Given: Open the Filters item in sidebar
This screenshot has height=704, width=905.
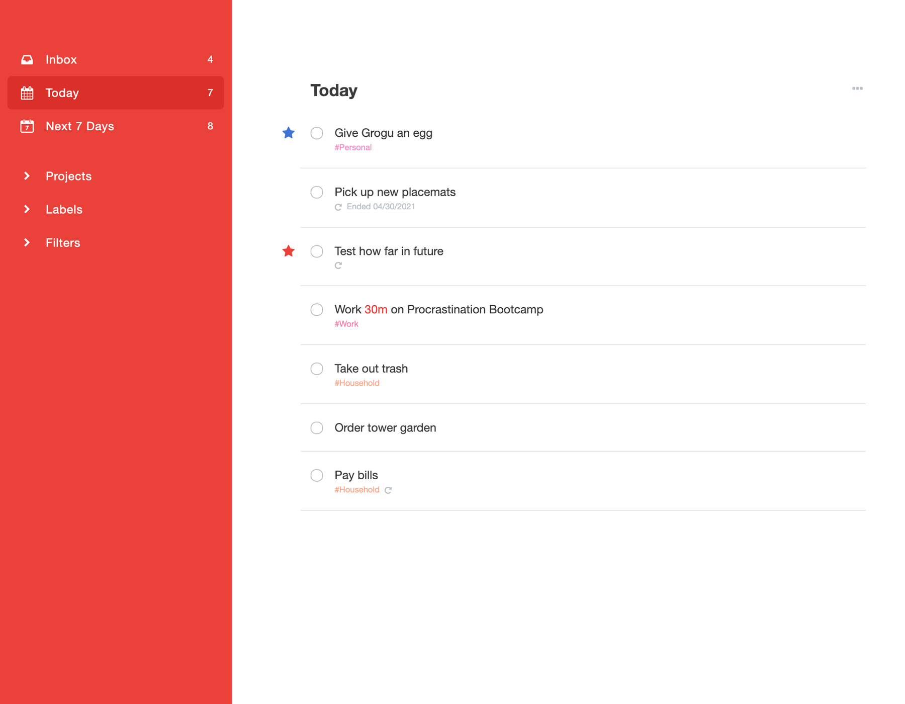Looking at the screenshot, I should [x=63, y=242].
